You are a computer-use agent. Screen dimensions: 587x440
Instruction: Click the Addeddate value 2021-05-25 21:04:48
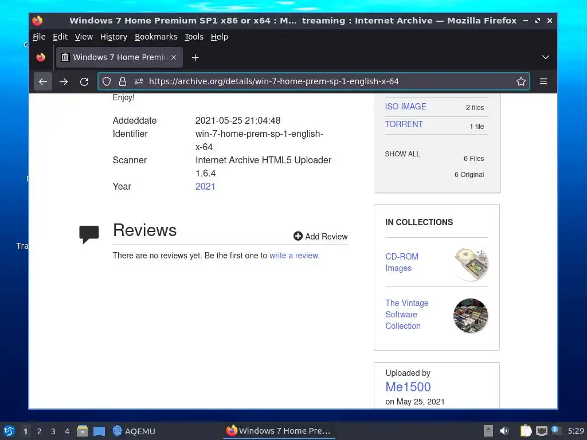coord(238,120)
